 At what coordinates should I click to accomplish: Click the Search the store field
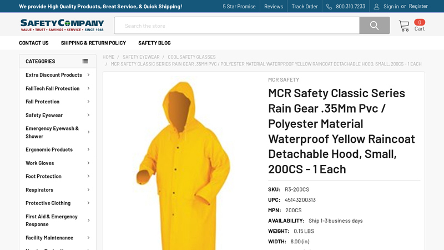(x=237, y=26)
